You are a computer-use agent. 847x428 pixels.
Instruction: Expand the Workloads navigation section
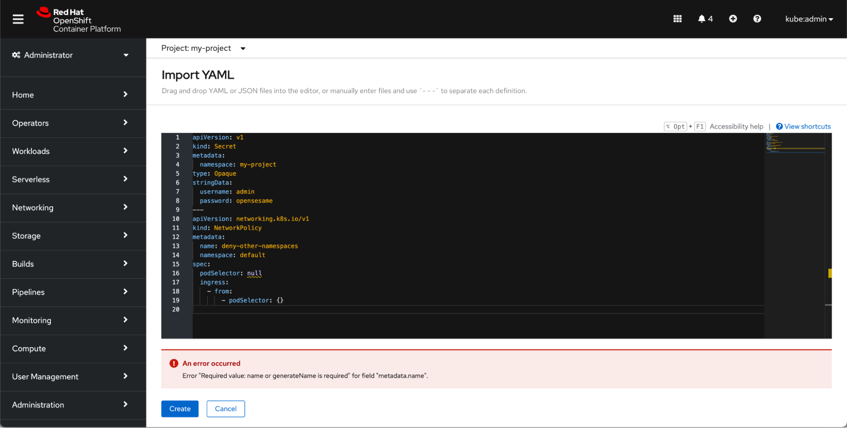(x=73, y=151)
